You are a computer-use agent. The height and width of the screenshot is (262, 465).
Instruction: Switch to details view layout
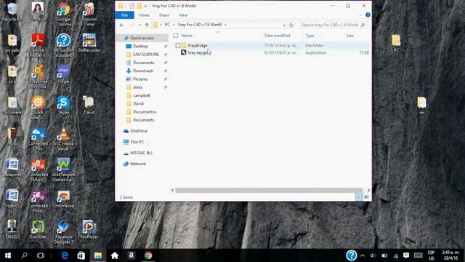(x=359, y=197)
